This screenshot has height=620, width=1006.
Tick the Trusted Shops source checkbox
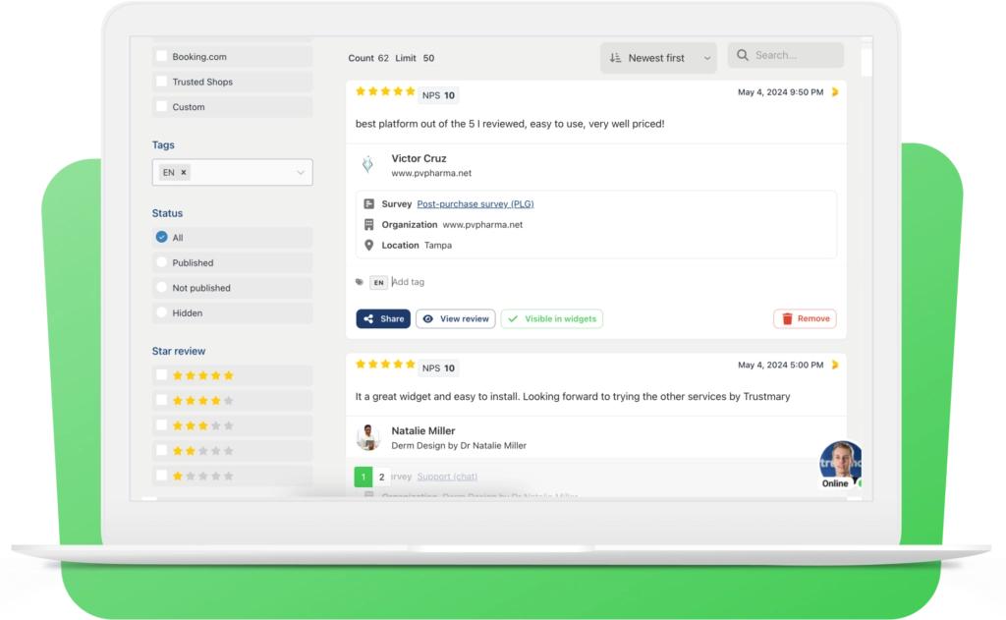tap(162, 82)
